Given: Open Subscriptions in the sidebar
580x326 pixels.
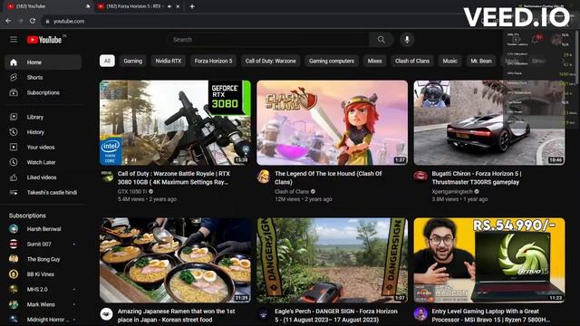Looking at the screenshot, I should coord(43,92).
